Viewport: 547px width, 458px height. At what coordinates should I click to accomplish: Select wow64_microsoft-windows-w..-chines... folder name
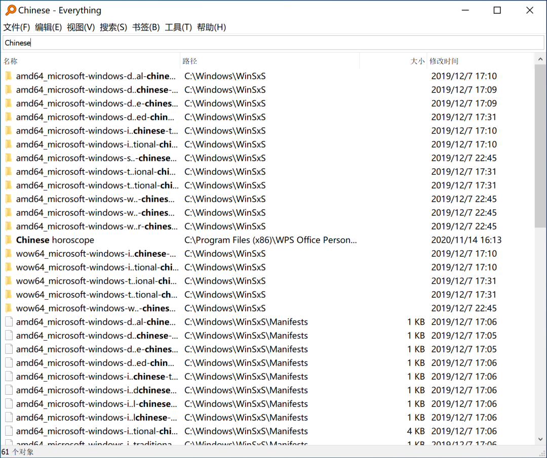96,308
